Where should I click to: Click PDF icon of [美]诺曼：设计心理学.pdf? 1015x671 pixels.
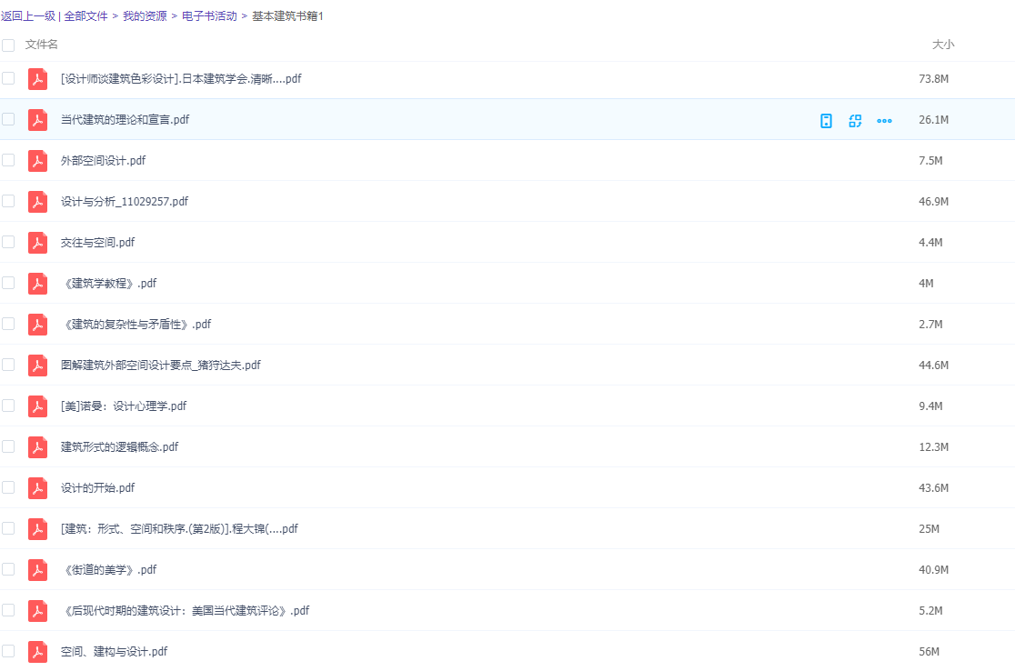pos(37,406)
